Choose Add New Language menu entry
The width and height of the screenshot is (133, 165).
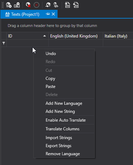tap(64, 103)
